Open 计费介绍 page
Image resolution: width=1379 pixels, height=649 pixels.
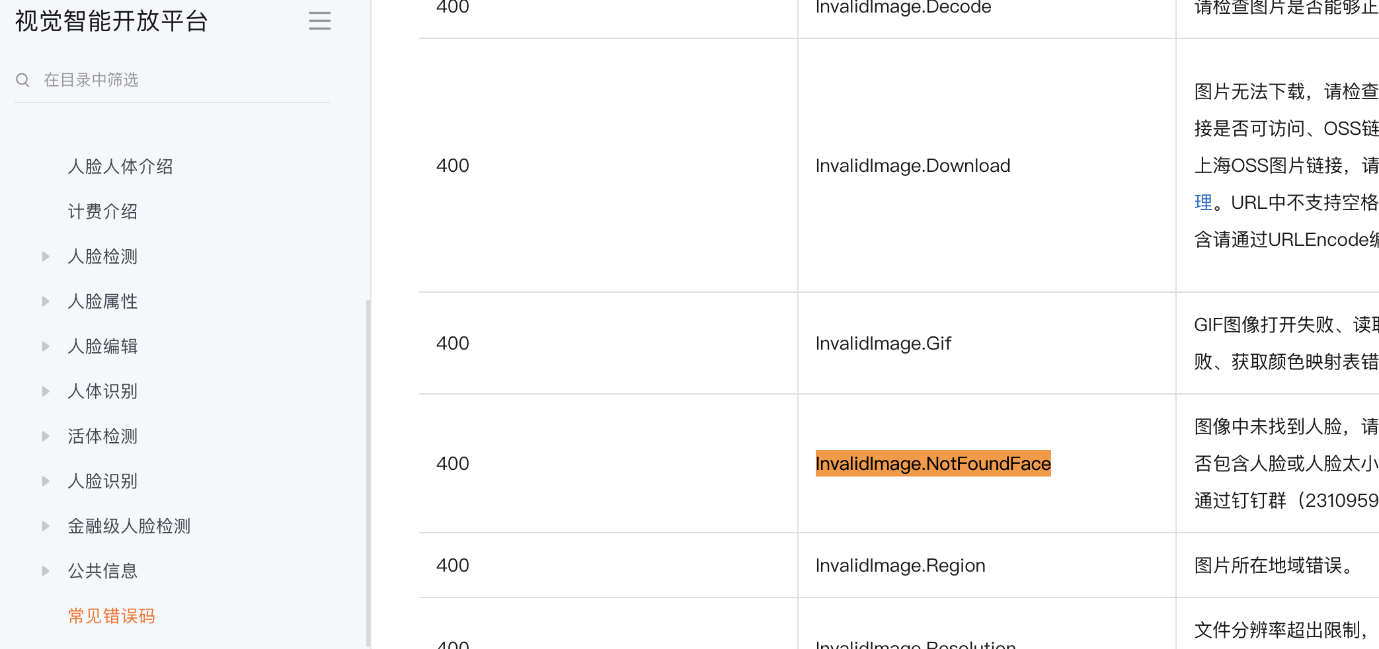[102, 211]
